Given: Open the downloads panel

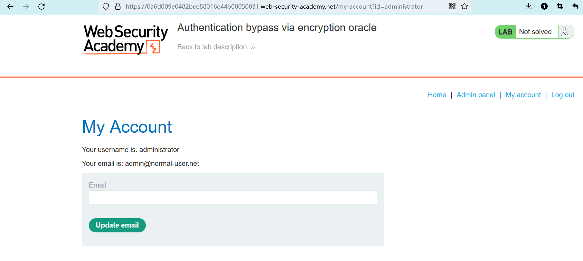Looking at the screenshot, I should click(528, 7).
